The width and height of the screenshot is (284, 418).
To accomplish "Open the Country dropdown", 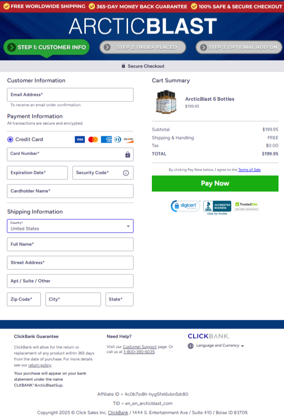I will pos(70,226).
